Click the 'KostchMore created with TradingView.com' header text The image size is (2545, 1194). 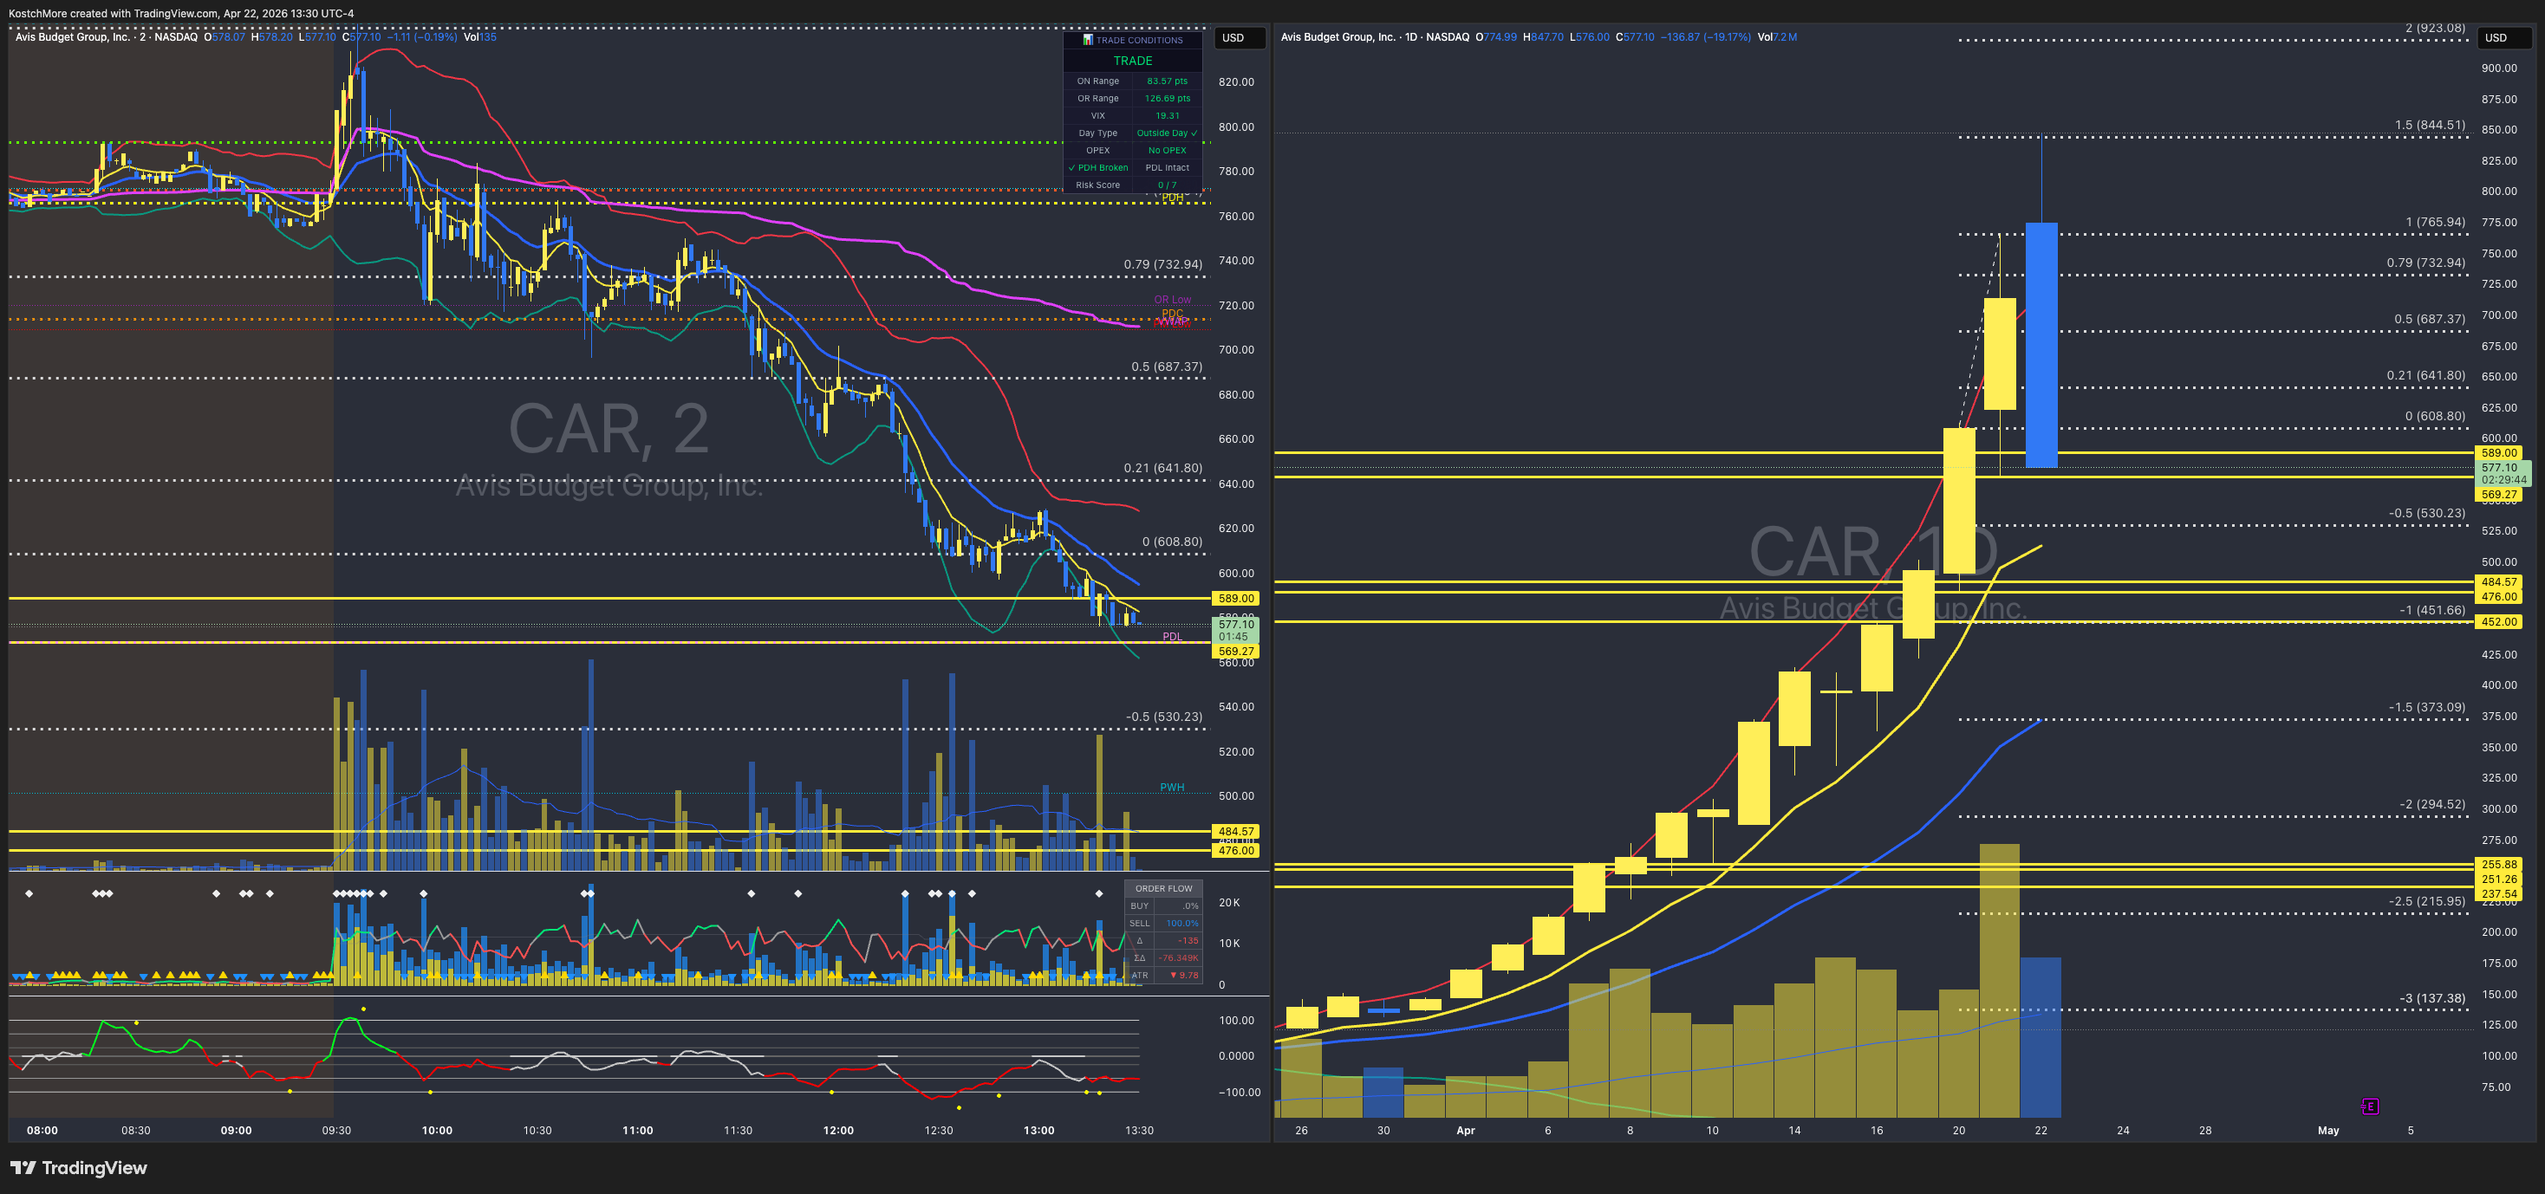point(113,13)
